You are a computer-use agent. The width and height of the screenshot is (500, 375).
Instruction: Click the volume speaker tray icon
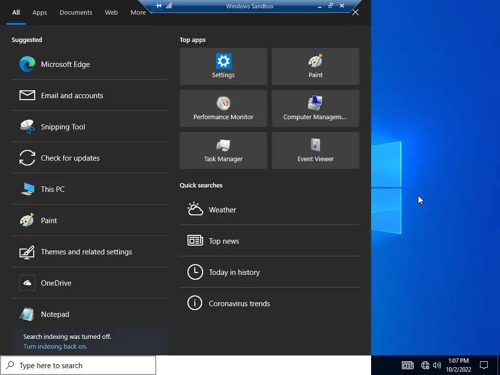click(x=437, y=365)
